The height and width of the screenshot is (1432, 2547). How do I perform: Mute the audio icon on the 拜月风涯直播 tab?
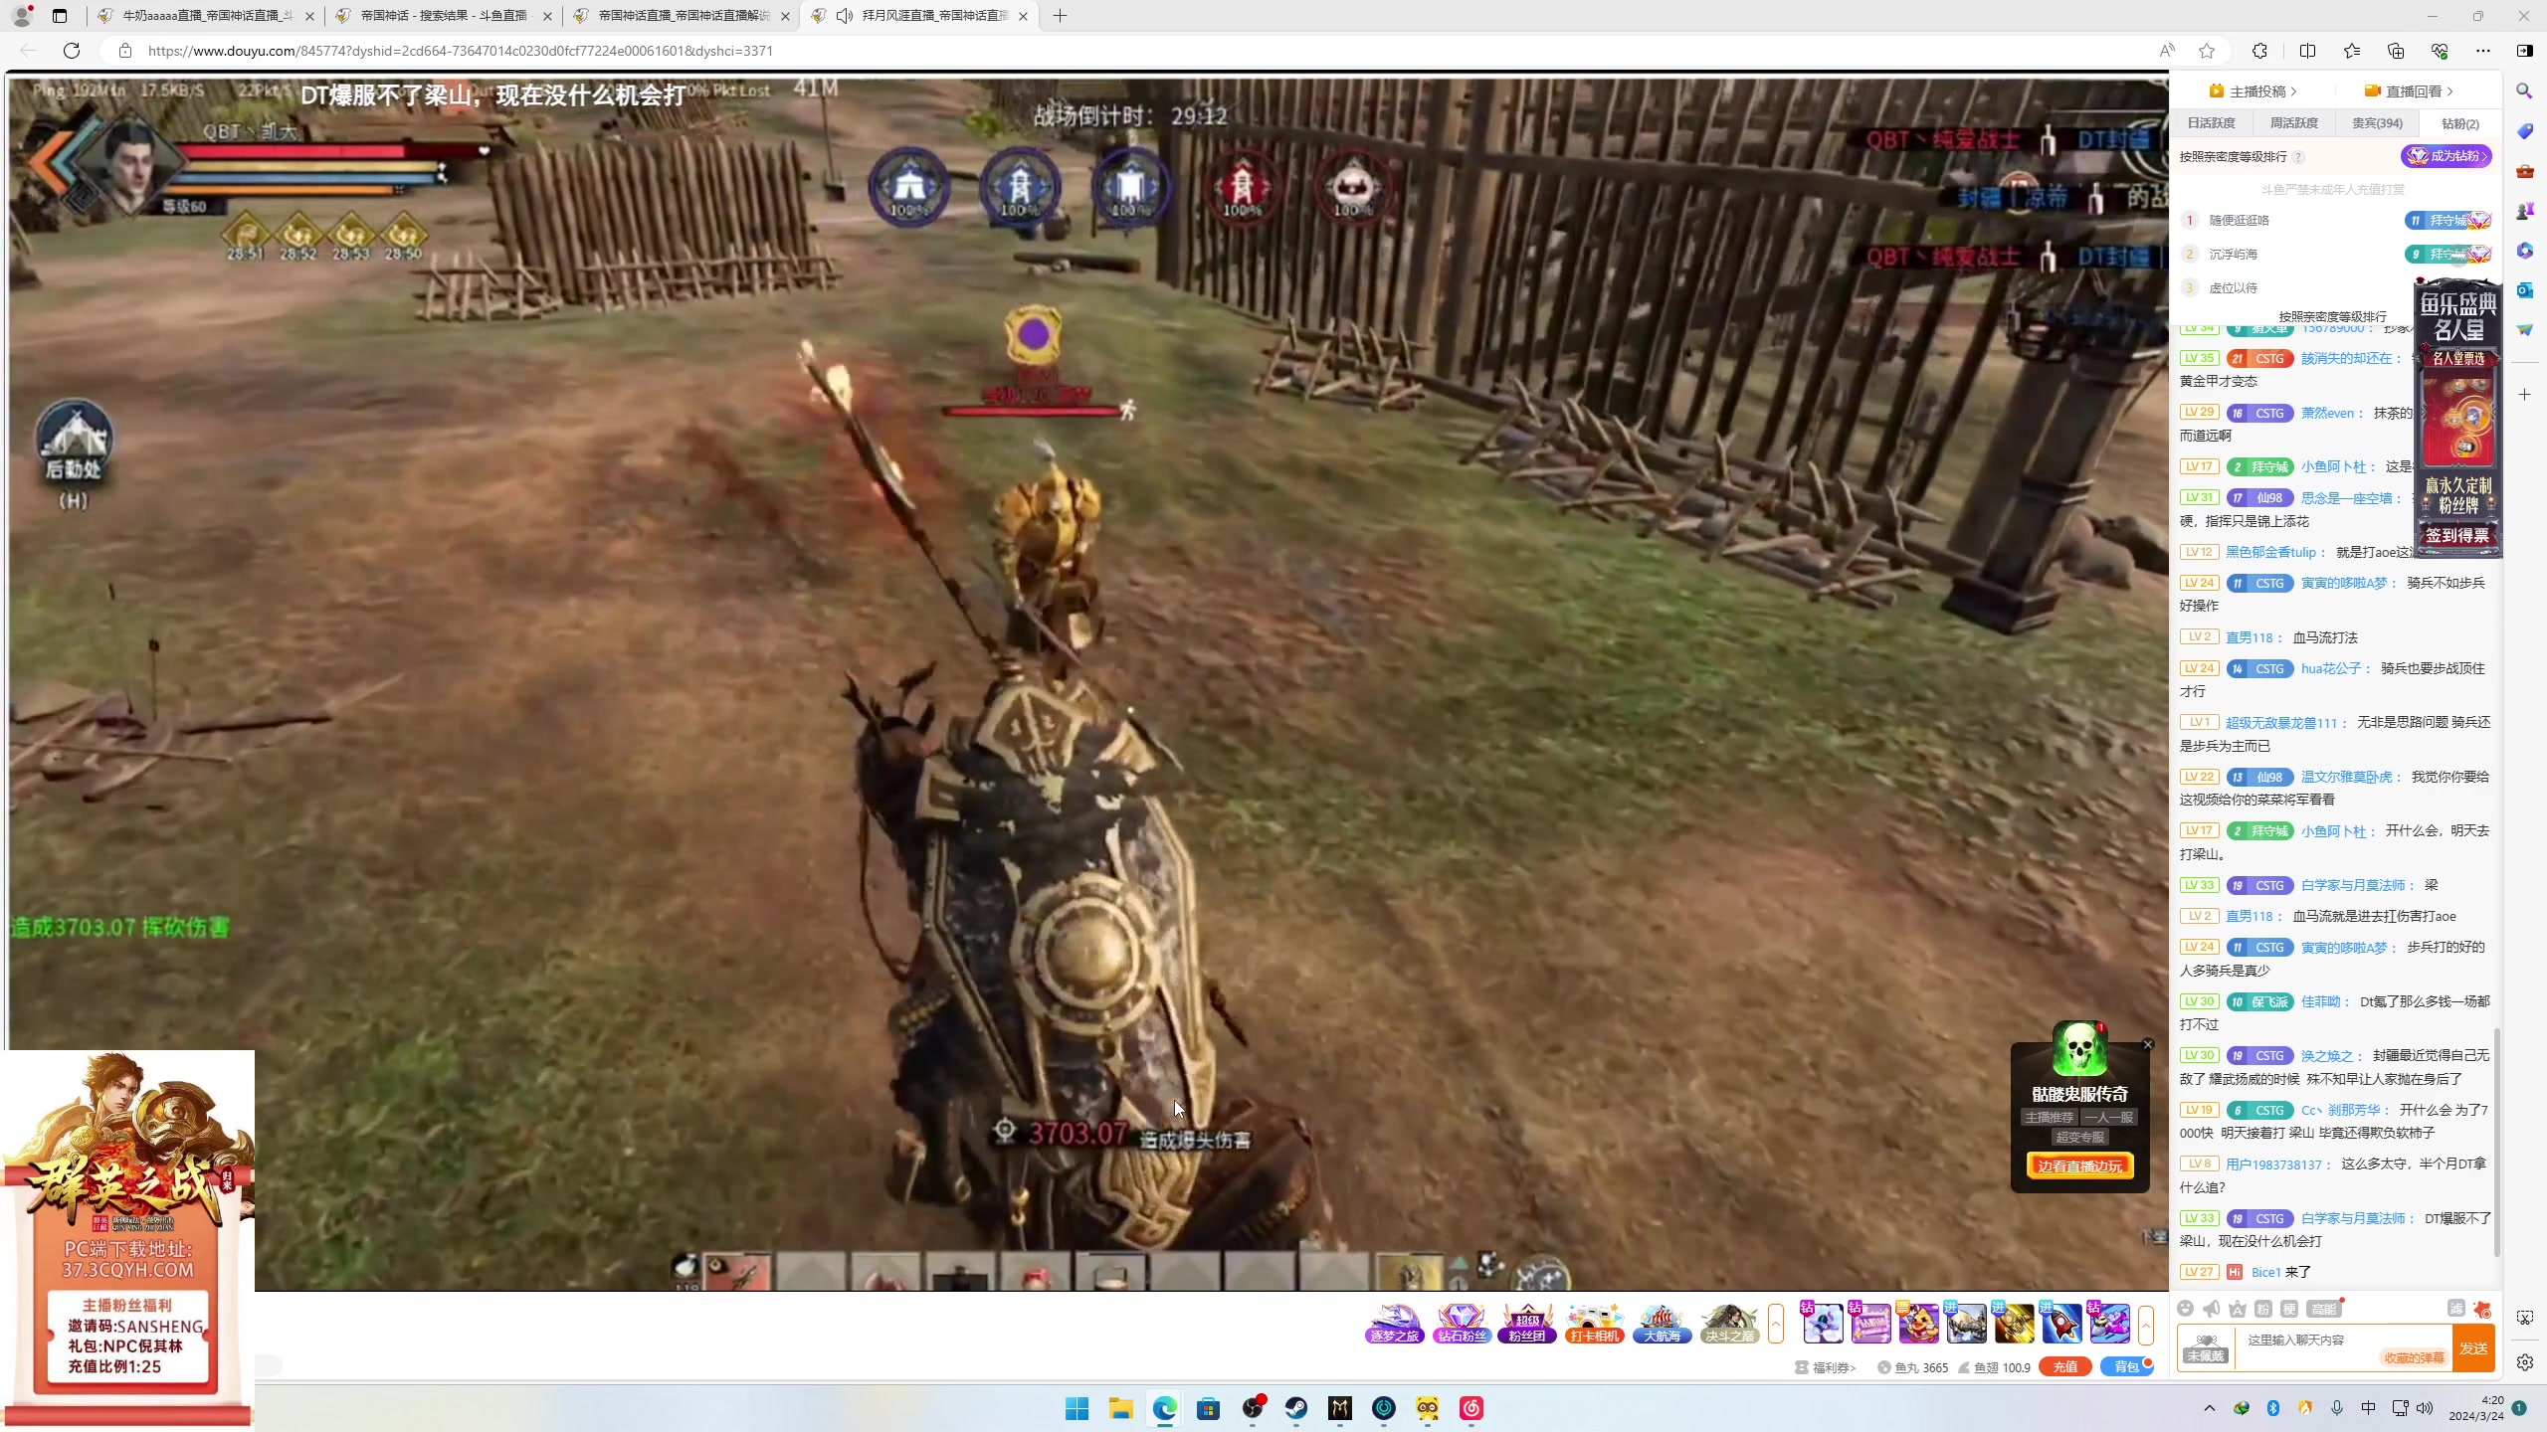pyautogui.click(x=845, y=16)
